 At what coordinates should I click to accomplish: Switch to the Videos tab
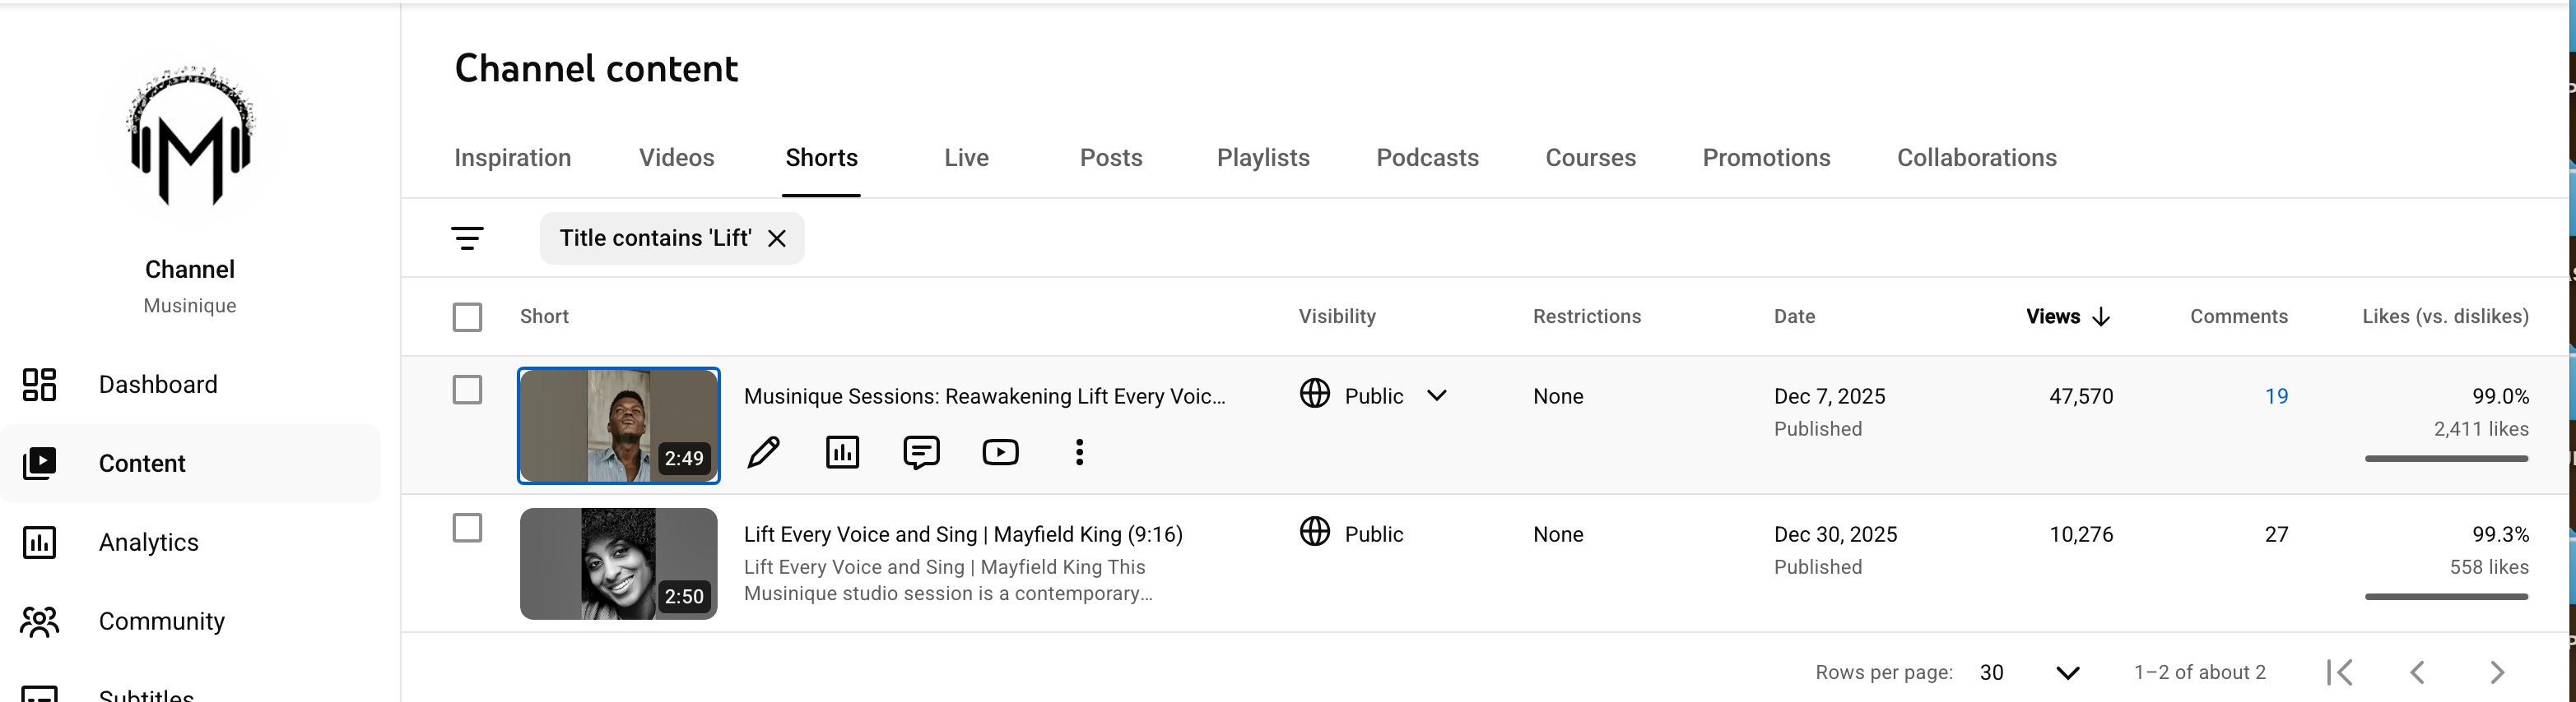click(677, 158)
